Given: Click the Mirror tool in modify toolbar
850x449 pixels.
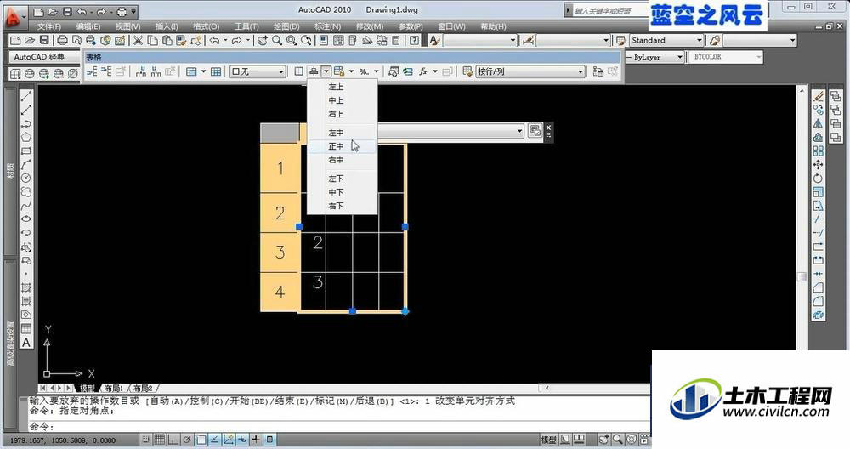Looking at the screenshot, I should pos(818,123).
